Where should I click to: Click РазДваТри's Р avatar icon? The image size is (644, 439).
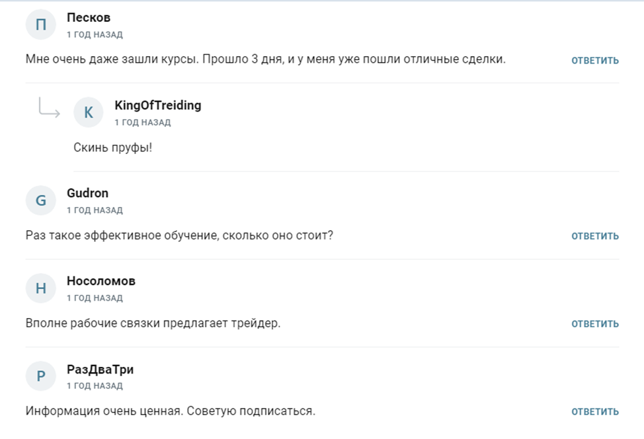point(41,376)
